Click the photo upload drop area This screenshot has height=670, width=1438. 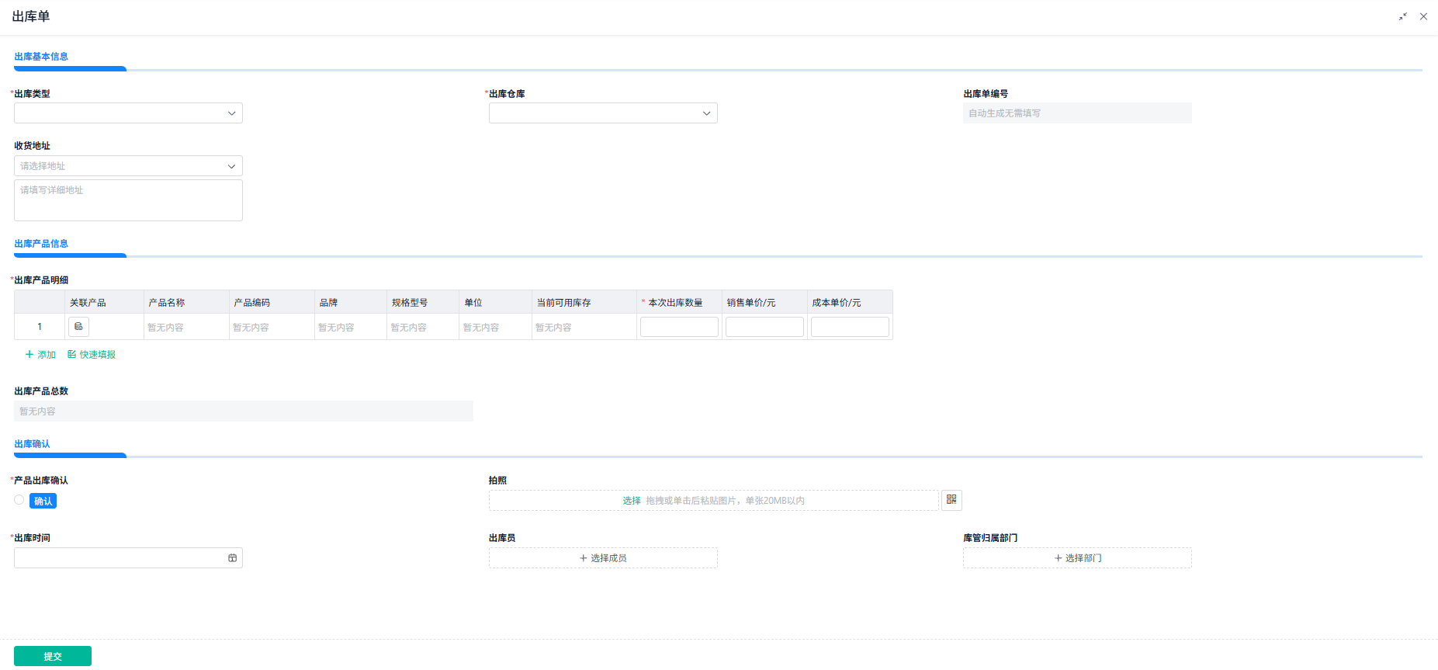pos(713,501)
